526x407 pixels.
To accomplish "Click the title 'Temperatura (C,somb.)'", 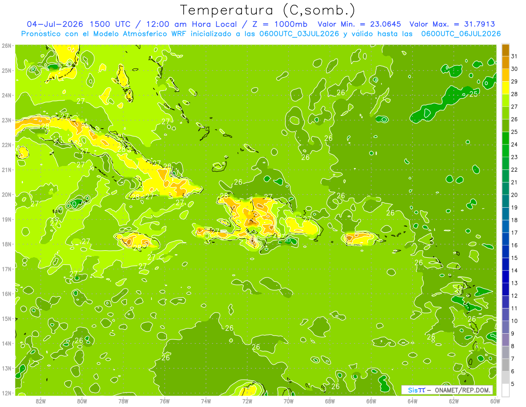I will point(268,11).
